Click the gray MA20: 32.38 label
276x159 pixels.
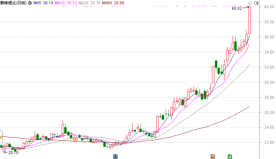[89, 3]
